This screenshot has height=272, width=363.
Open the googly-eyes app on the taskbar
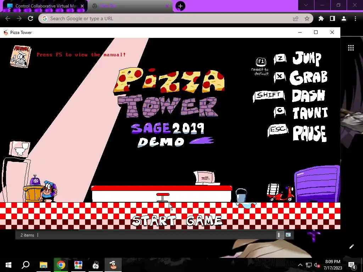[x=96, y=265]
